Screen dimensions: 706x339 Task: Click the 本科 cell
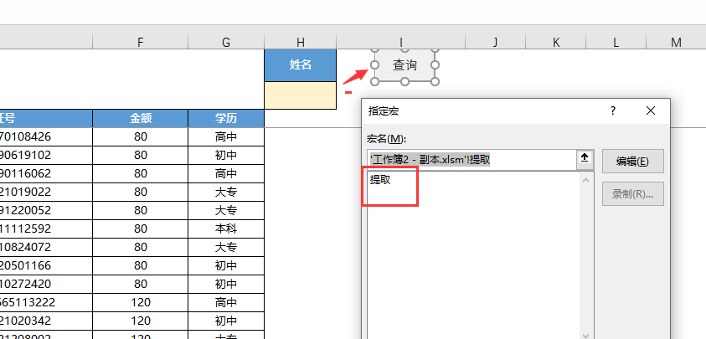(x=226, y=229)
